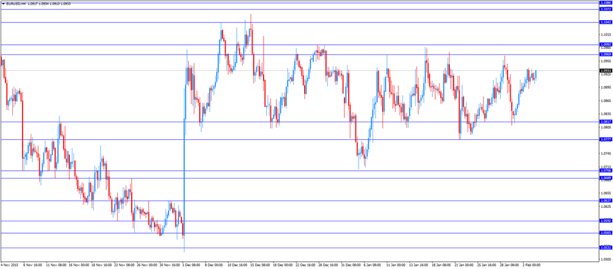This screenshot has height=269, width=613.
Task: Click the 3 Dec 08:00 time label
Action: tap(191, 265)
